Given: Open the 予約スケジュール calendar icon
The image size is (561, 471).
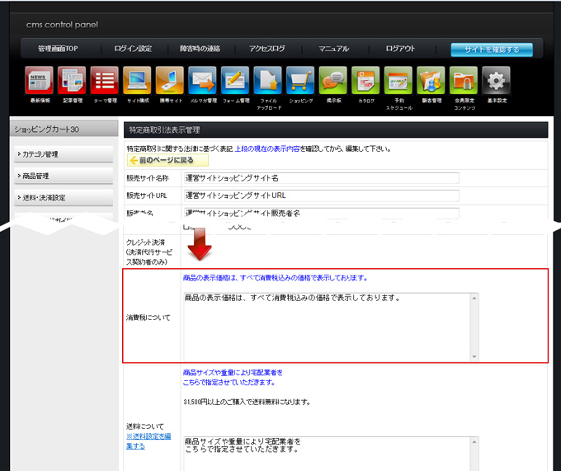Looking at the screenshot, I should pos(398,81).
